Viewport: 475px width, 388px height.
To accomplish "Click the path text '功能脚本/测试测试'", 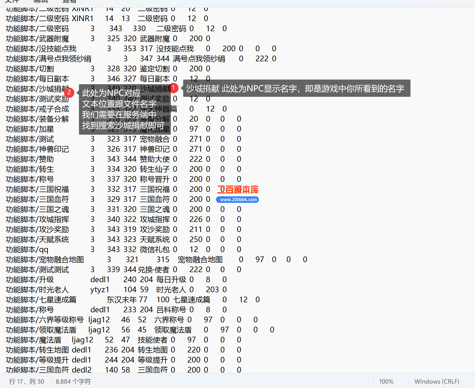I will coord(37,270).
